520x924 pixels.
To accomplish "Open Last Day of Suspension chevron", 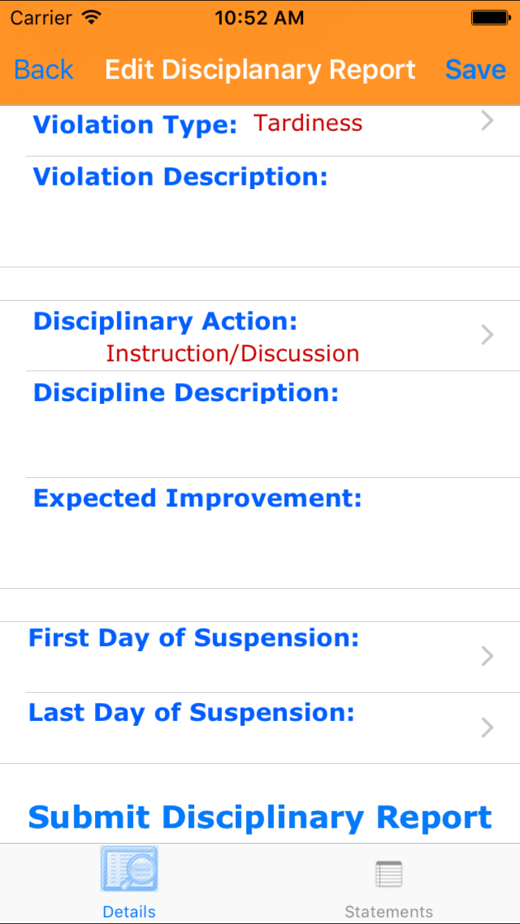I will [x=487, y=727].
